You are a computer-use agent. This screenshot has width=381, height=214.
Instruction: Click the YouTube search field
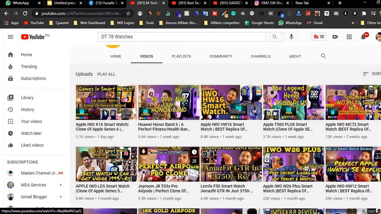[x=182, y=37]
